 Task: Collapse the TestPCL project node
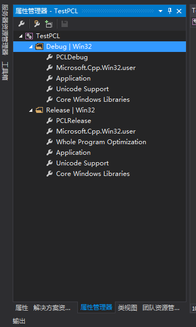tap(21, 36)
